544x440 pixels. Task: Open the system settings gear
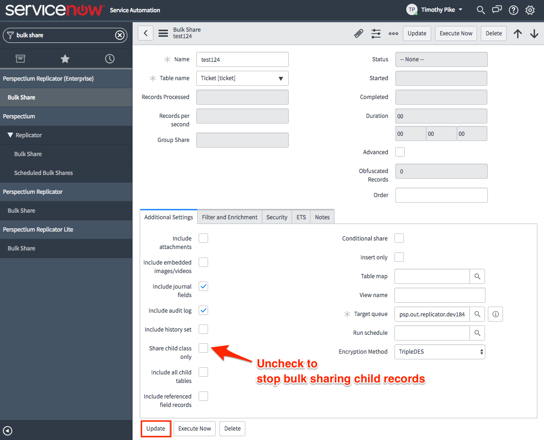point(530,10)
